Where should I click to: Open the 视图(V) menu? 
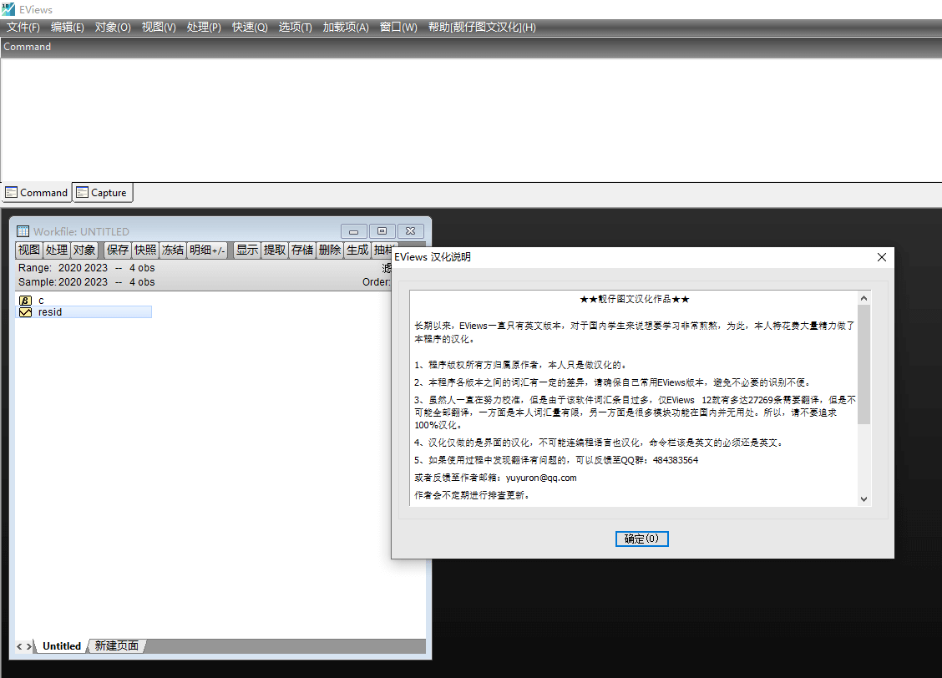(x=159, y=27)
